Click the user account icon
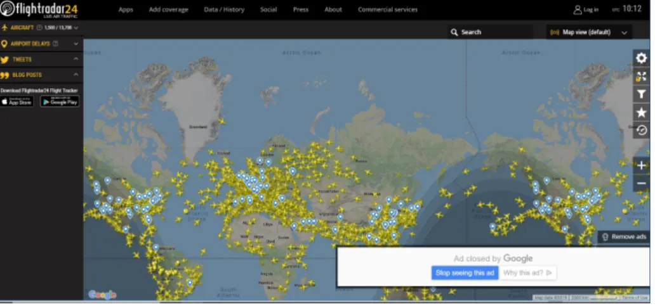 pos(578,10)
